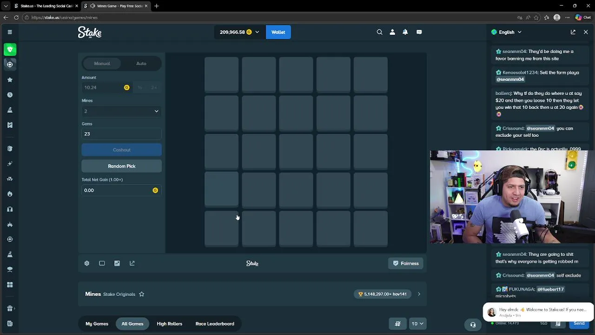Switch to Manual betting mode

click(x=102, y=63)
